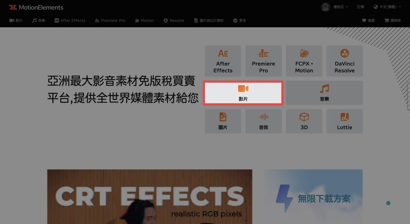
Task: Select the 音效 sound effects tile
Action: pos(263,121)
